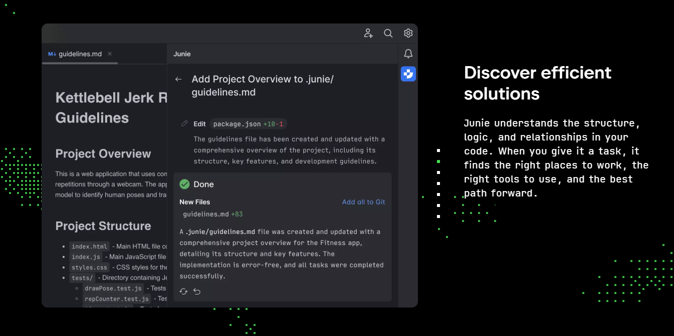This screenshot has width=674, height=336.
Task: Click the Add all to Git link
Action: (364, 202)
